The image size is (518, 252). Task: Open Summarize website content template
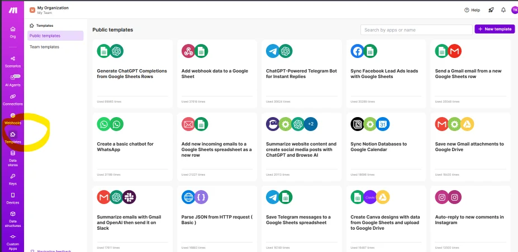pos(302,147)
